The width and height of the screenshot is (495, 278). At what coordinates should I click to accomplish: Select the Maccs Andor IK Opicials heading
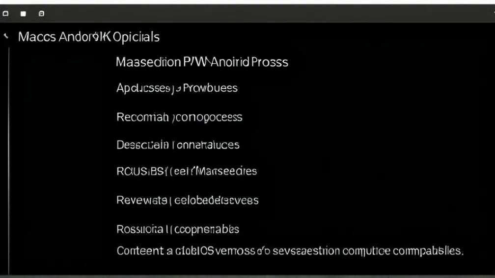[88, 37]
